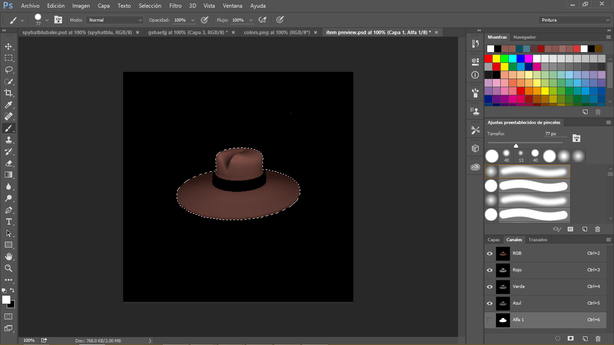Expand the Opacidad slider dropdown
Image resolution: width=614 pixels, height=345 pixels.
click(193, 20)
